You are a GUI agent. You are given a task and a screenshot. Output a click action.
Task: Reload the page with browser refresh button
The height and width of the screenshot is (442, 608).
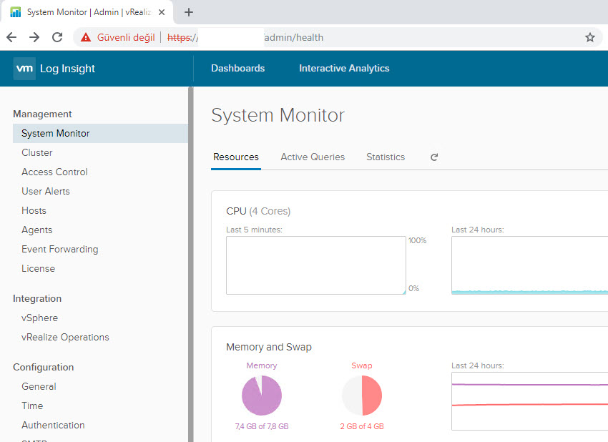point(57,37)
